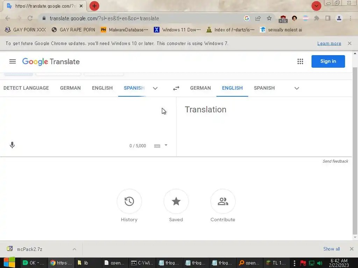Image resolution: width=358 pixels, height=268 pixels.
Task: Open the virtual keyboard input tool
Action: coord(157,146)
